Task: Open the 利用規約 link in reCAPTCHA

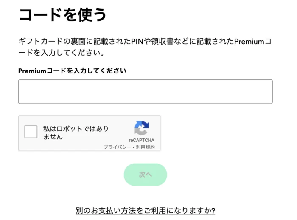Action: [146, 147]
